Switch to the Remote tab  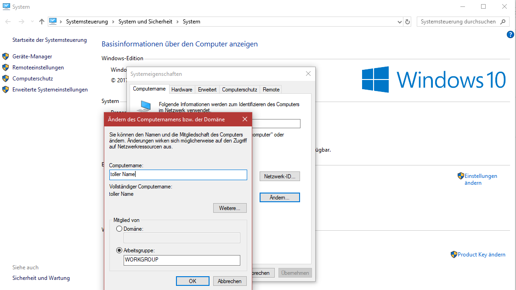point(271,90)
